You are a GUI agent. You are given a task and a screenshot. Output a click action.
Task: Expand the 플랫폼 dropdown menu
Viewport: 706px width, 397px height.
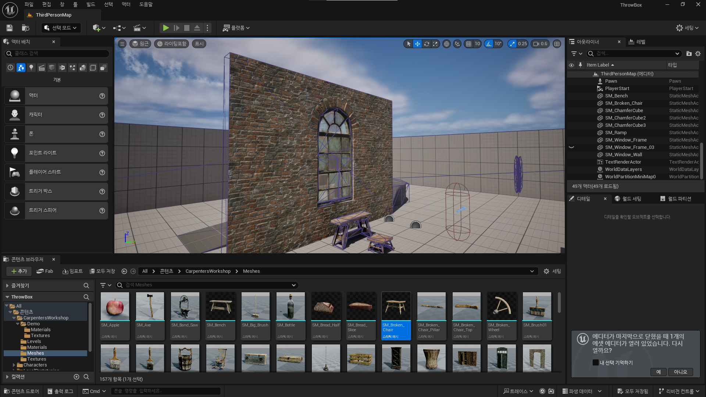tap(236, 28)
